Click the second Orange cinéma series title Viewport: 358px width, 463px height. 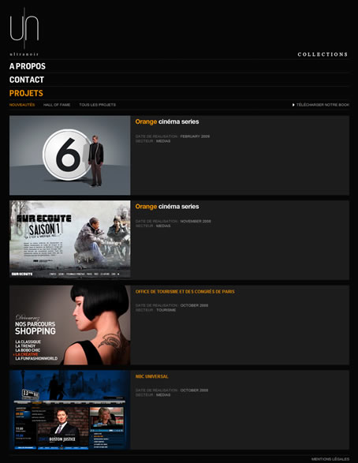[x=167, y=207]
